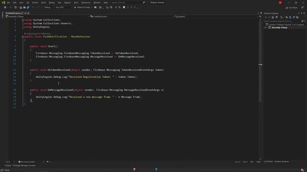Collapse the using directives region
307x172 pixels.
click(x=23, y=20)
